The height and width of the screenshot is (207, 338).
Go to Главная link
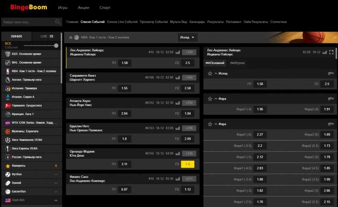[72, 22]
